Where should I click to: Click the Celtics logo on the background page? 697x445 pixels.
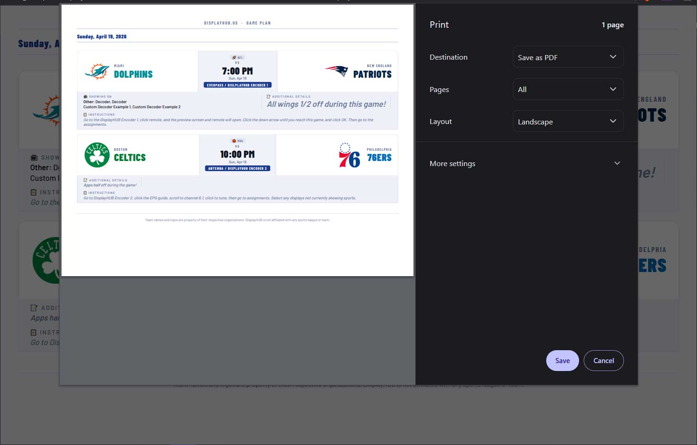pyautogui.click(x=46, y=260)
